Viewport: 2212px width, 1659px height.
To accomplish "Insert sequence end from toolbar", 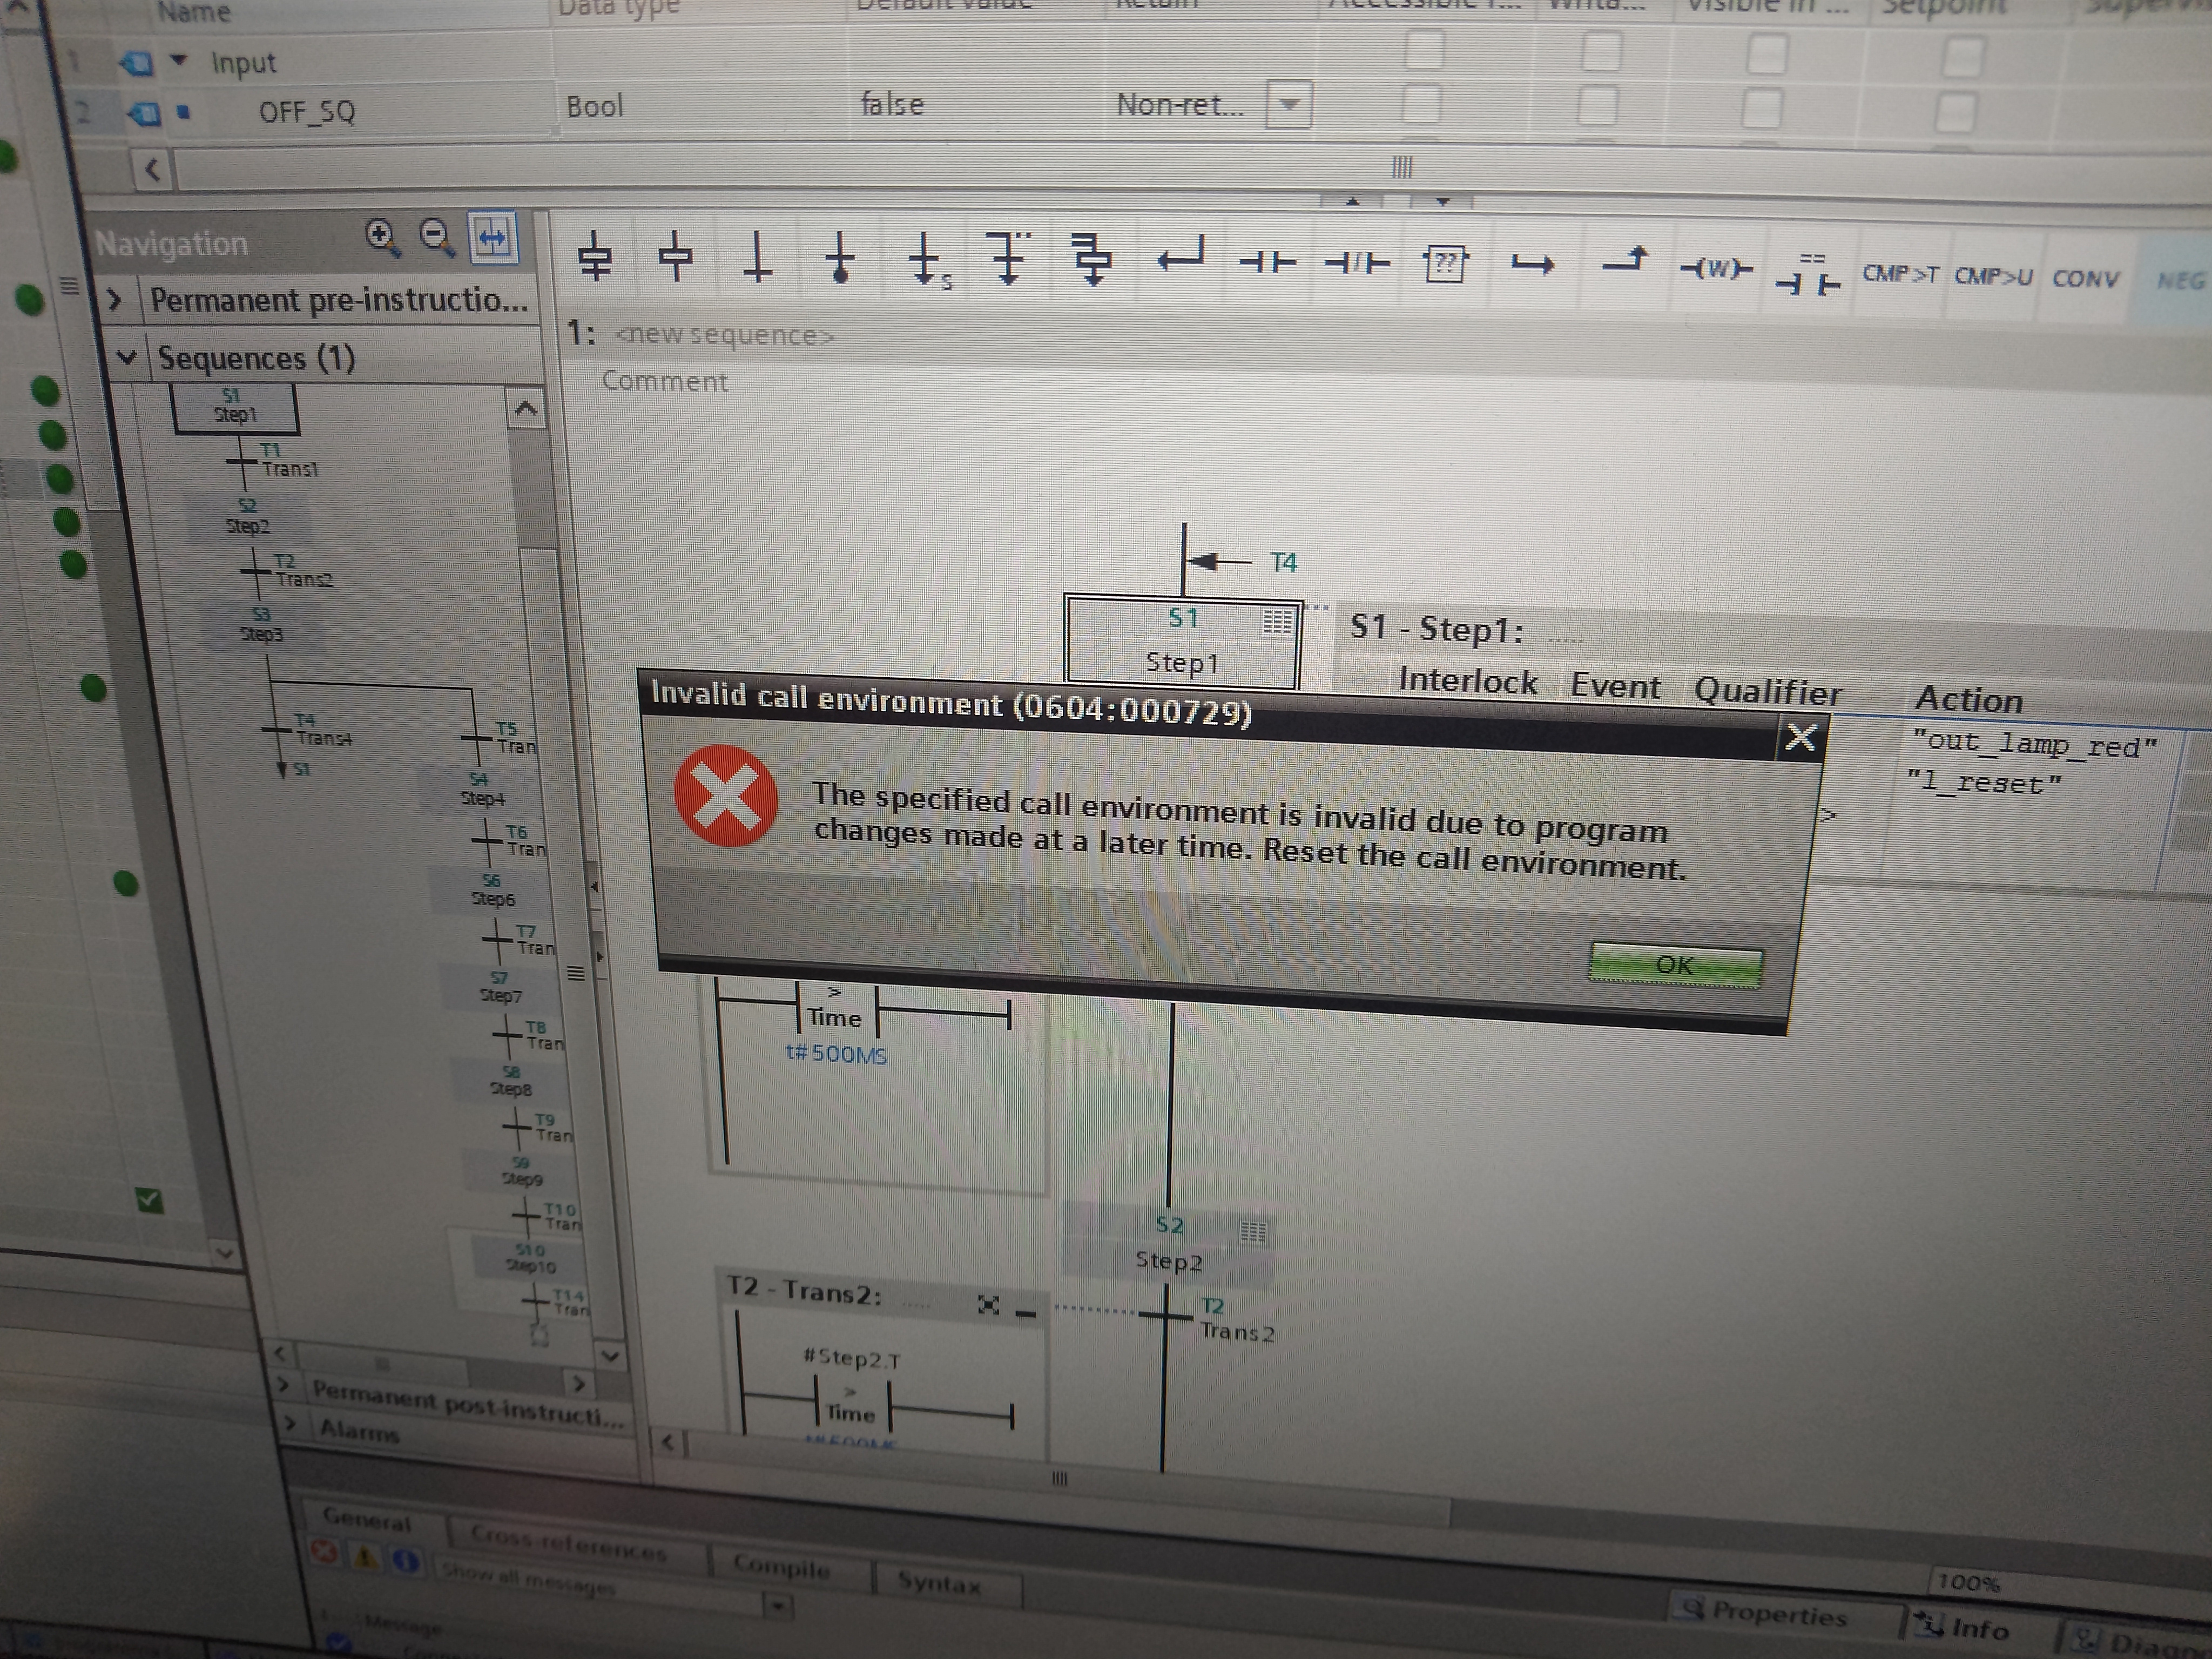I will tap(841, 259).
